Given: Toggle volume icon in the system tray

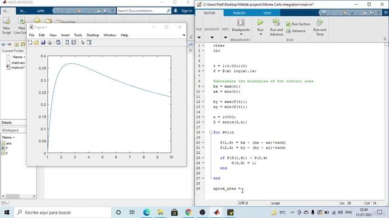Looking at the screenshot, I should (x=340, y=213).
